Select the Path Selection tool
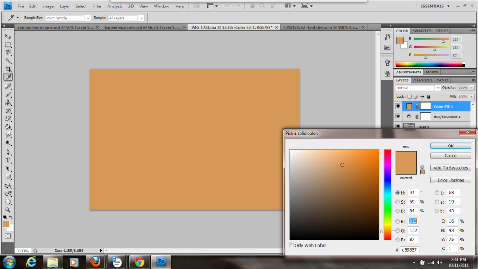 pyautogui.click(x=8, y=168)
